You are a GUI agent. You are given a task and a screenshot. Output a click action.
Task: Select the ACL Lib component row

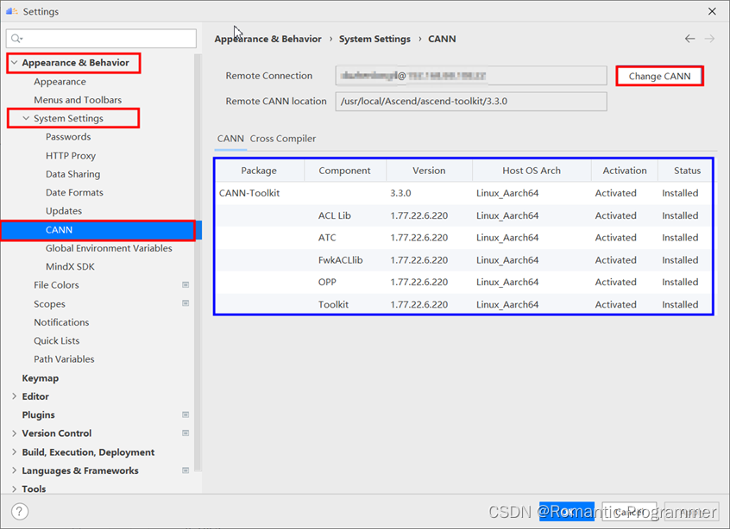pos(463,215)
